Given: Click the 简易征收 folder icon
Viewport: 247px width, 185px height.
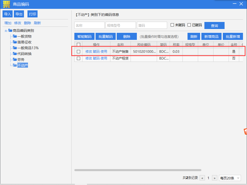Looking at the screenshot, I should point(15,42).
